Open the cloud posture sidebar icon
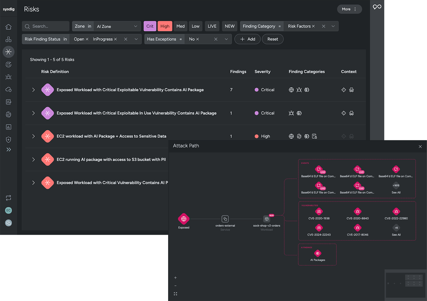The height and width of the screenshot is (301, 427). [9, 89]
